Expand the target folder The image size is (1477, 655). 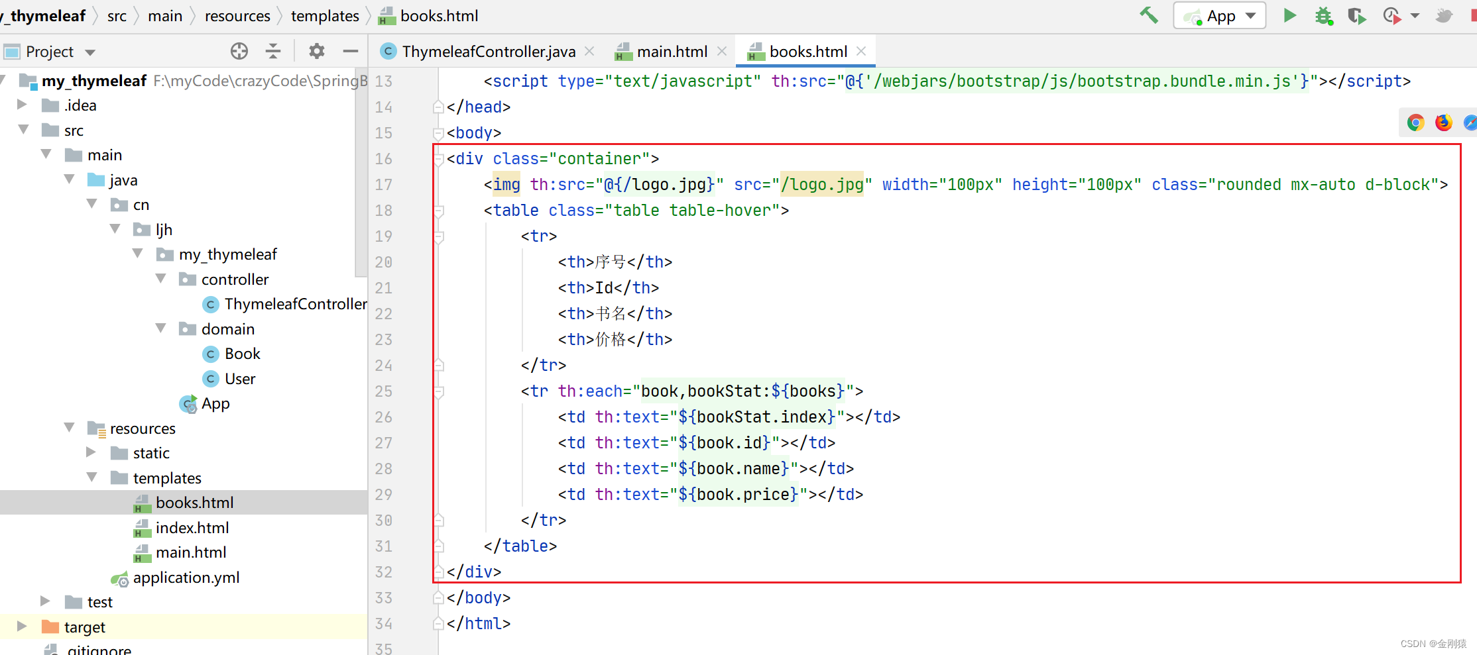click(x=22, y=627)
